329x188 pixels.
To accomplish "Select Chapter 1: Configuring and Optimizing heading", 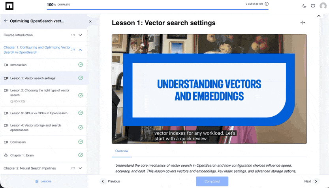I will point(37,50).
